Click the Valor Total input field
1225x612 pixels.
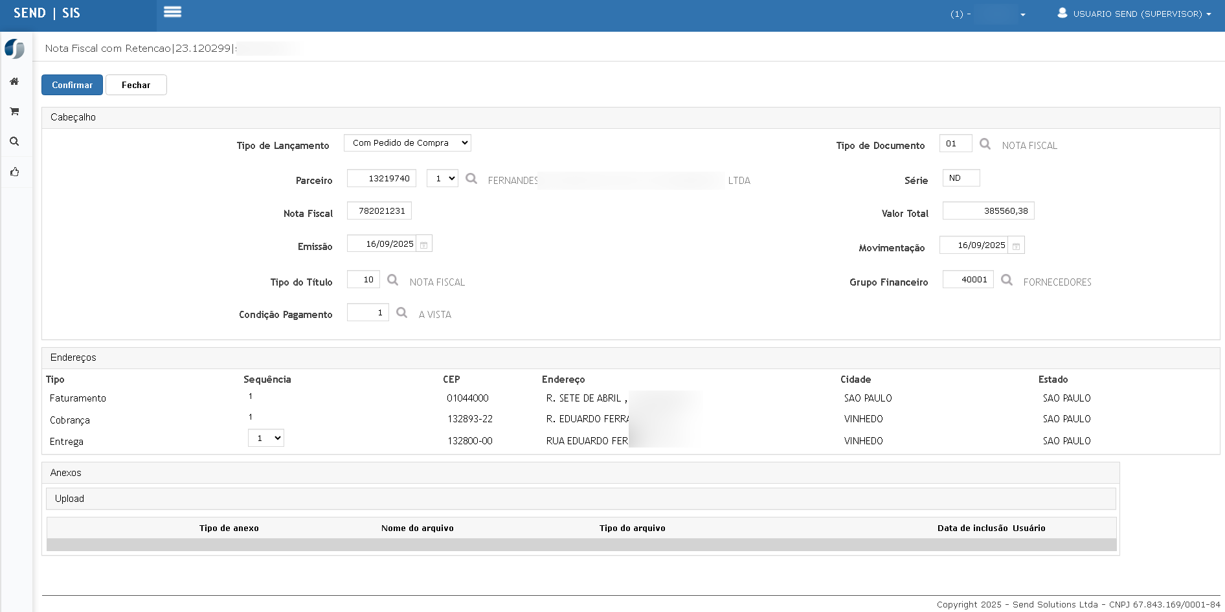[988, 211]
